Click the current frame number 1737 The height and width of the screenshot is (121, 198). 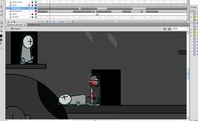54,22
